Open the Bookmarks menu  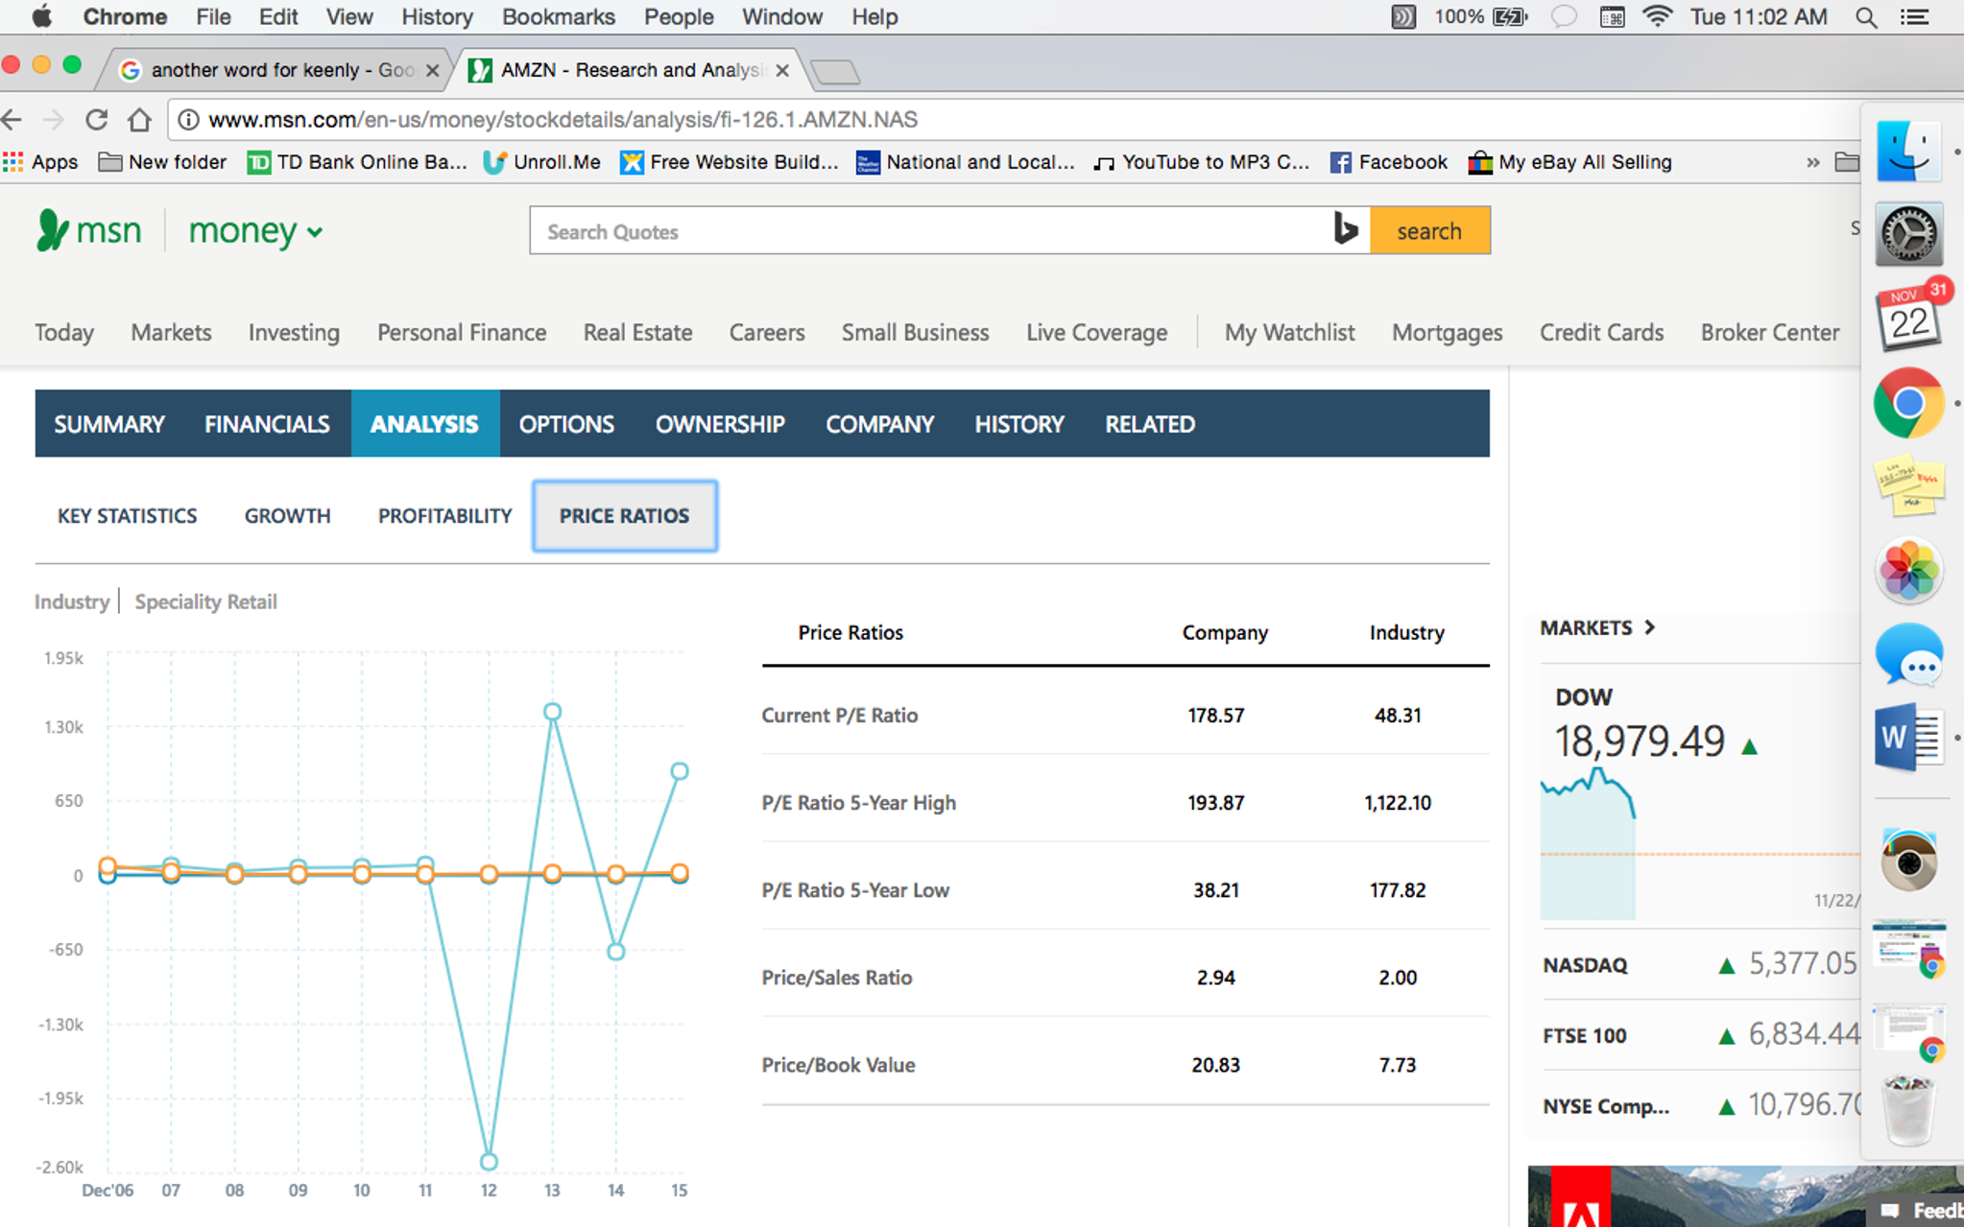[x=558, y=16]
